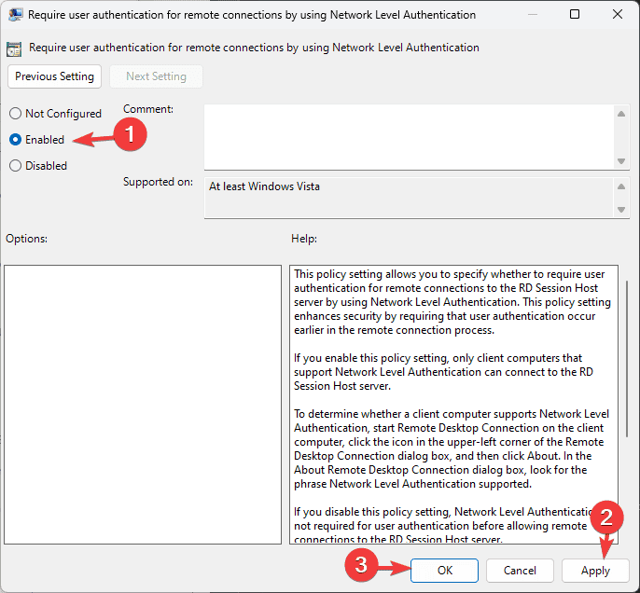
Task: Click Supported on box scroll down arrow
Action: pyautogui.click(x=621, y=210)
